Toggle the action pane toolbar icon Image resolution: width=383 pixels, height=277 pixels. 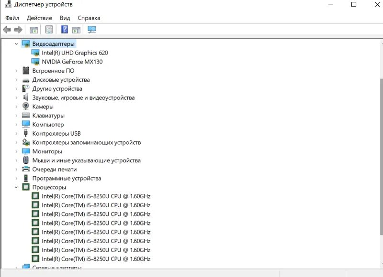pyautogui.click(x=76, y=30)
